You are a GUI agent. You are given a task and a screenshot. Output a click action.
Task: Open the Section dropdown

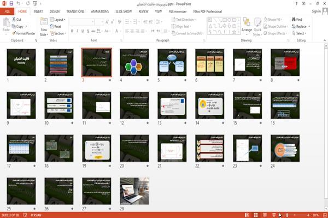(58, 33)
